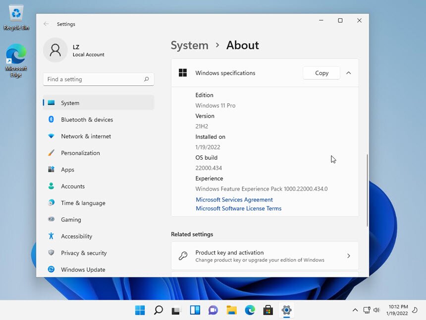426x320 pixels.
Task: Launch Microsoft Edge from the taskbar
Action: 250,310
